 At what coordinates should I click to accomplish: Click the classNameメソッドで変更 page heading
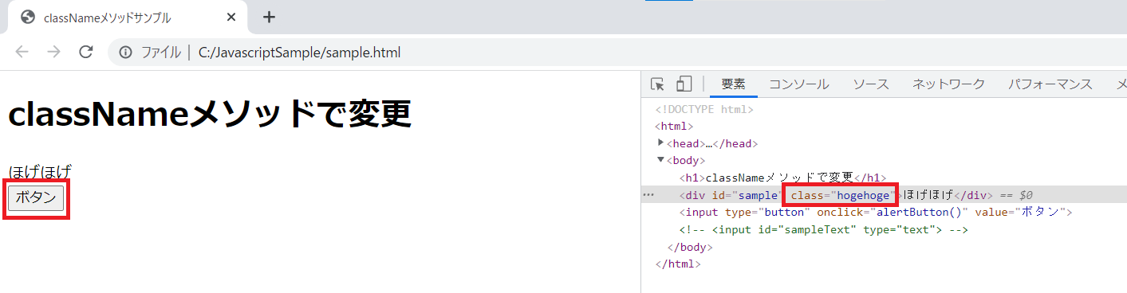click(210, 114)
